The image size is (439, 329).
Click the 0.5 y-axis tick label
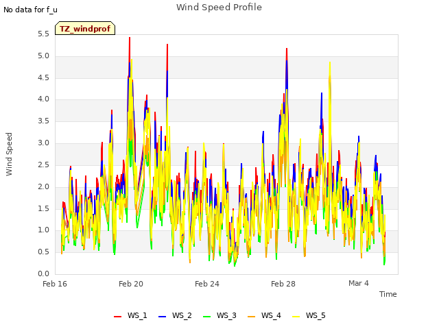tap(43, 252)
